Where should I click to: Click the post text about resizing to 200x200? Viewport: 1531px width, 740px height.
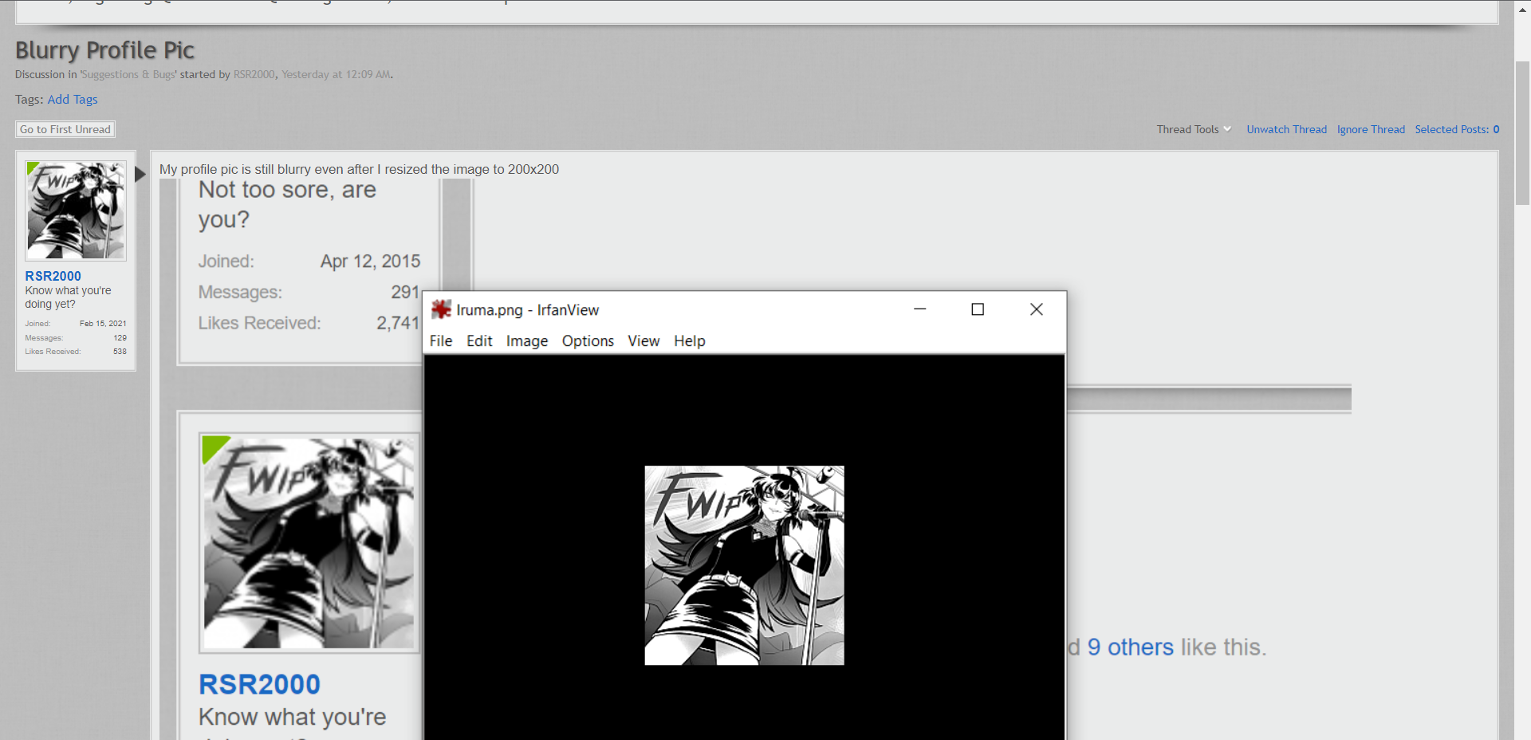tap(359, 169)
